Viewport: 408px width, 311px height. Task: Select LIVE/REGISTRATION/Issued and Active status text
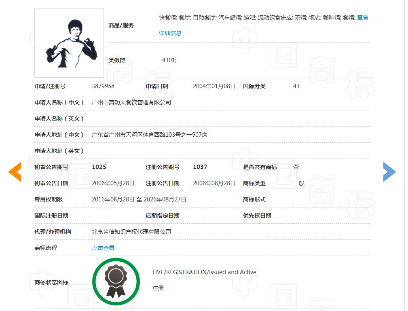(x=204, y=272)
